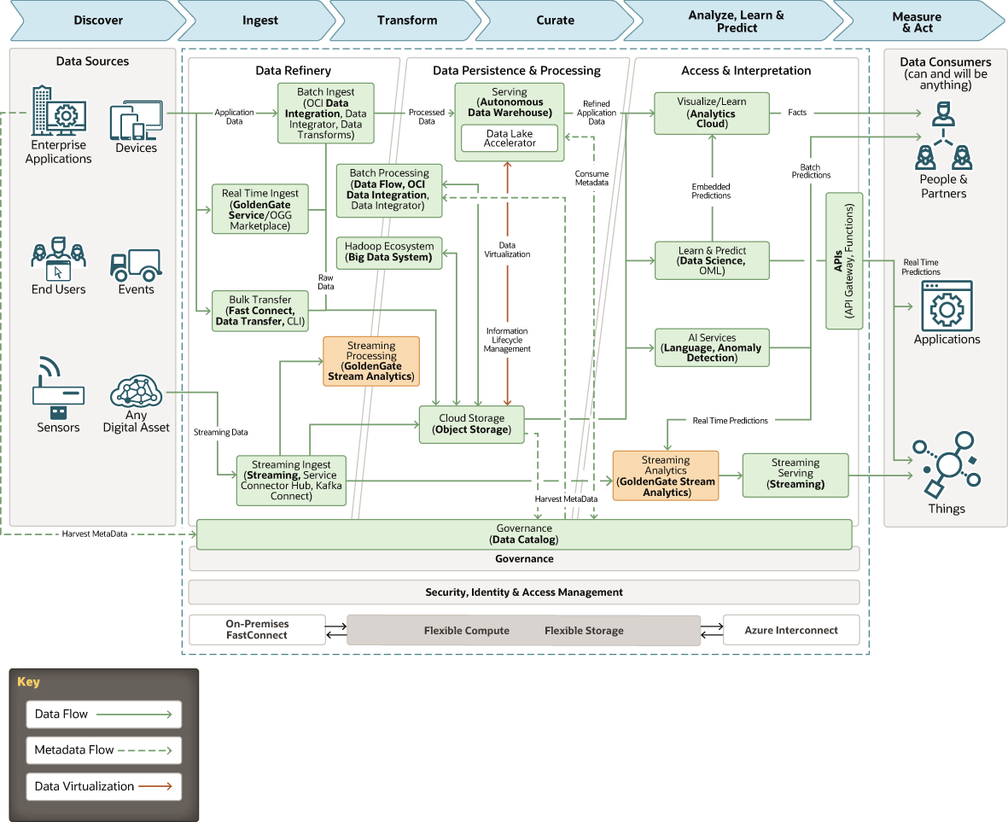Click the Embedded Predictions label
This screenshot has height=822, width=1008.
coord(711,191)
